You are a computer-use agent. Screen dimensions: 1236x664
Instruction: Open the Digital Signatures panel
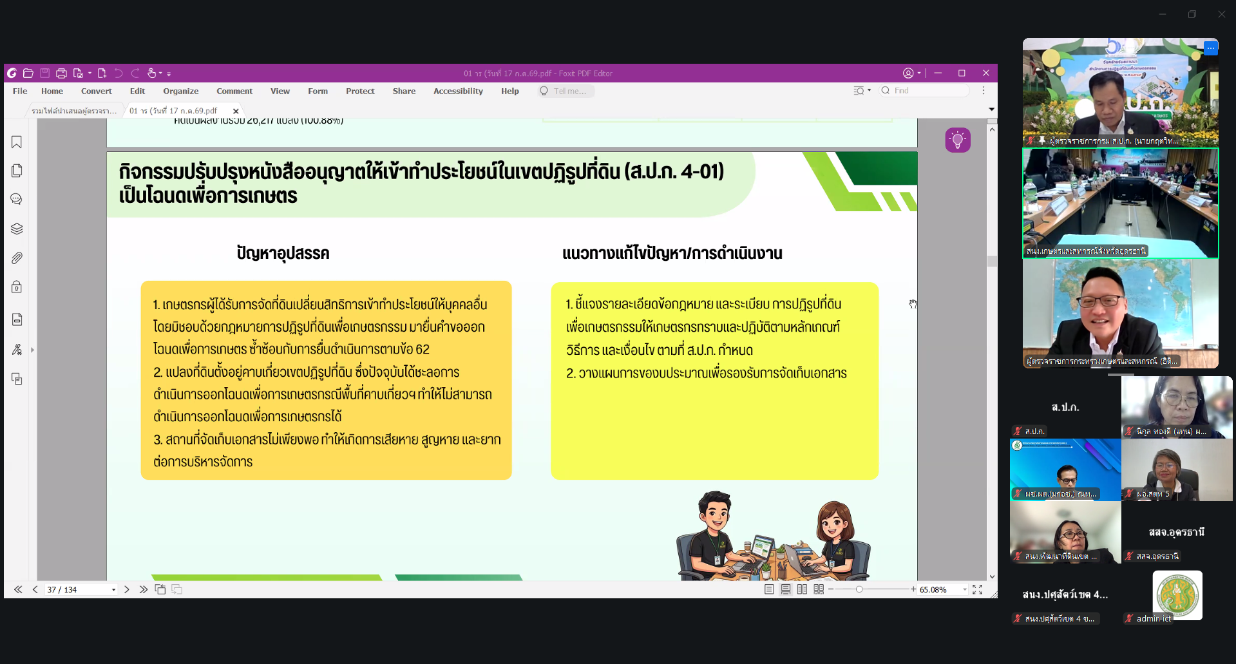[x=17, y=350]
